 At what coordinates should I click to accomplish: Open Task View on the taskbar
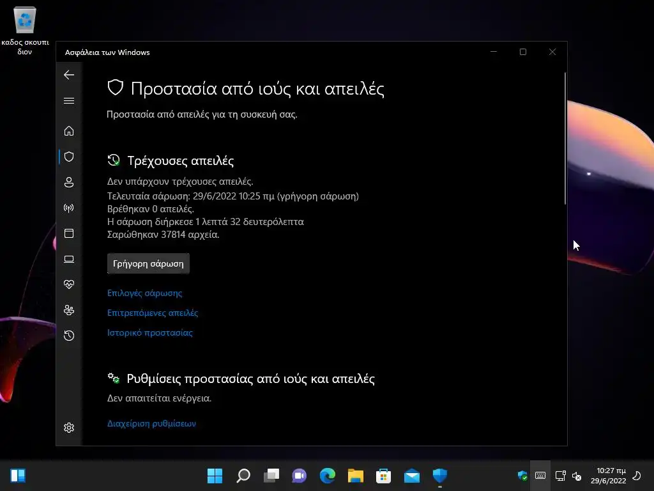(271, 476)
